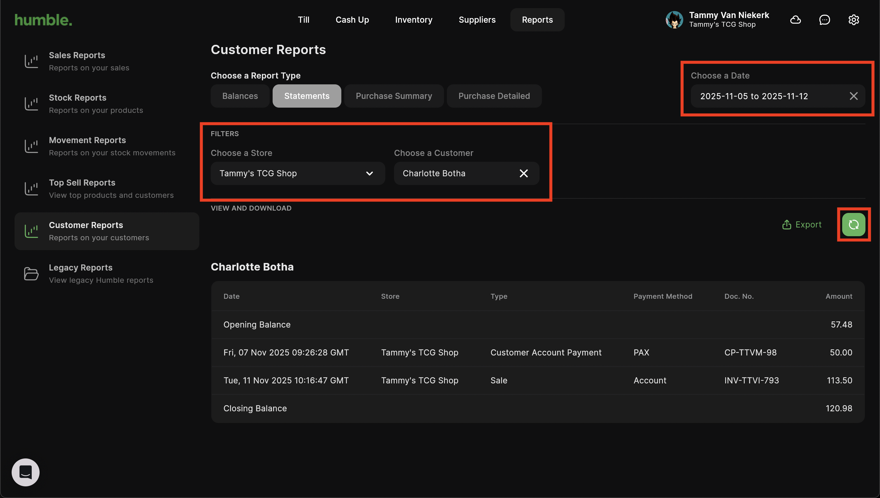
Task: Remove Charlotte Botha customer filter
Action: tap(524, 173)
